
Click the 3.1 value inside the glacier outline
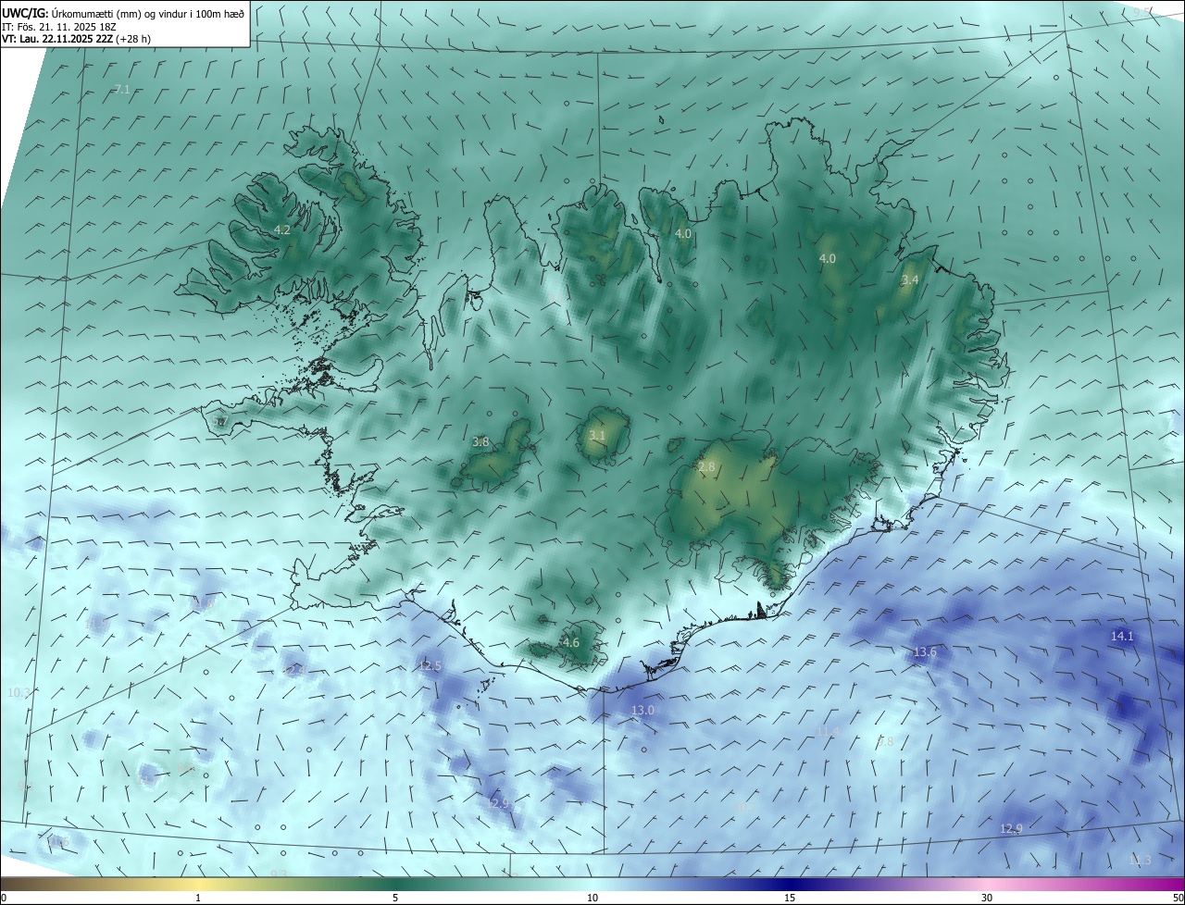click(x=597, y=435)
